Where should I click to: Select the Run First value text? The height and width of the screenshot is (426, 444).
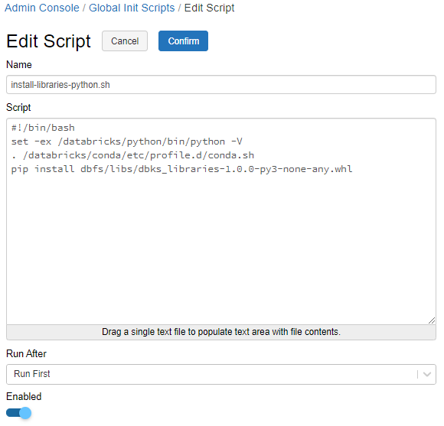tap(32, 374)
